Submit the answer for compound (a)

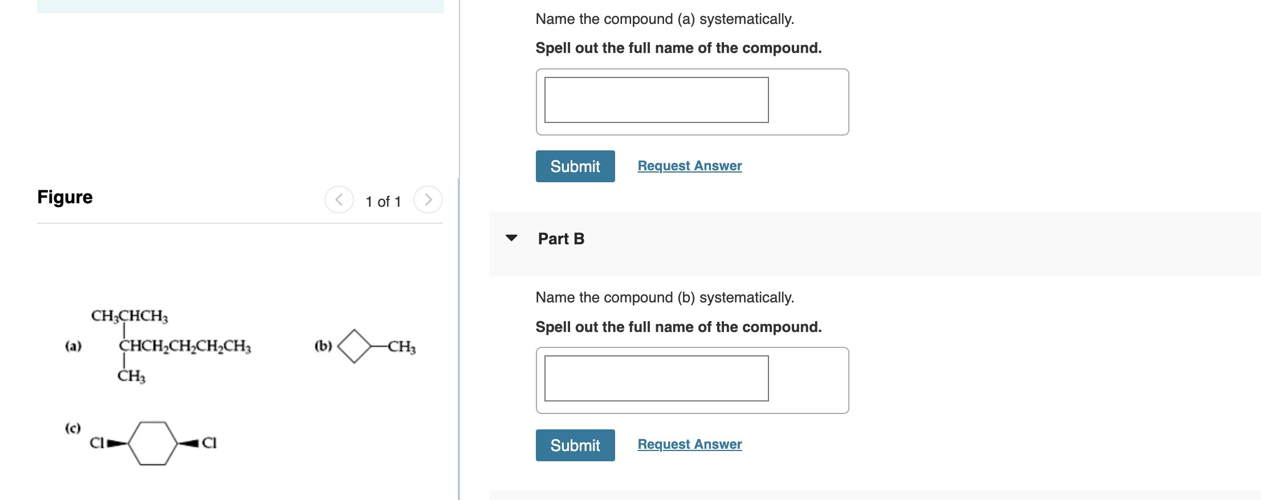pos(575,166)
